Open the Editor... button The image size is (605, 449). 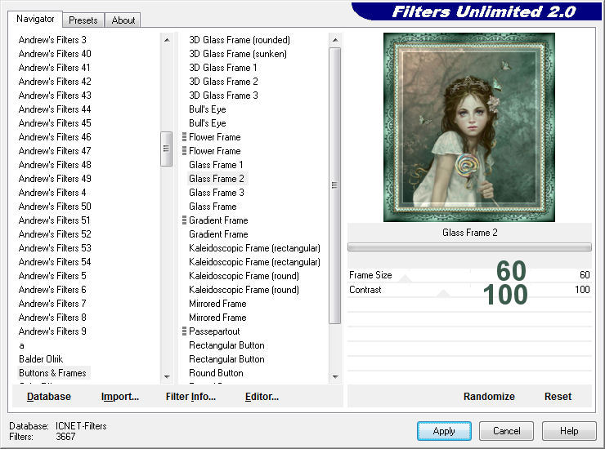[262, 397]
